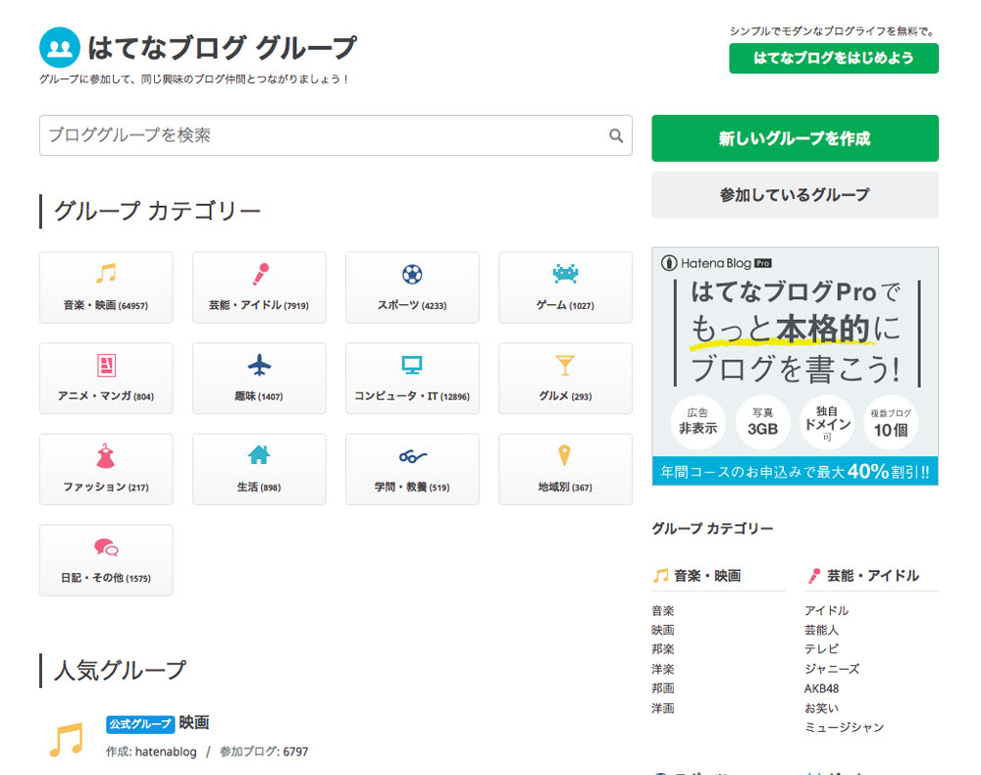
Task: Open sidebar 洋楽 subcategory link
Action: tap(662, 669)
